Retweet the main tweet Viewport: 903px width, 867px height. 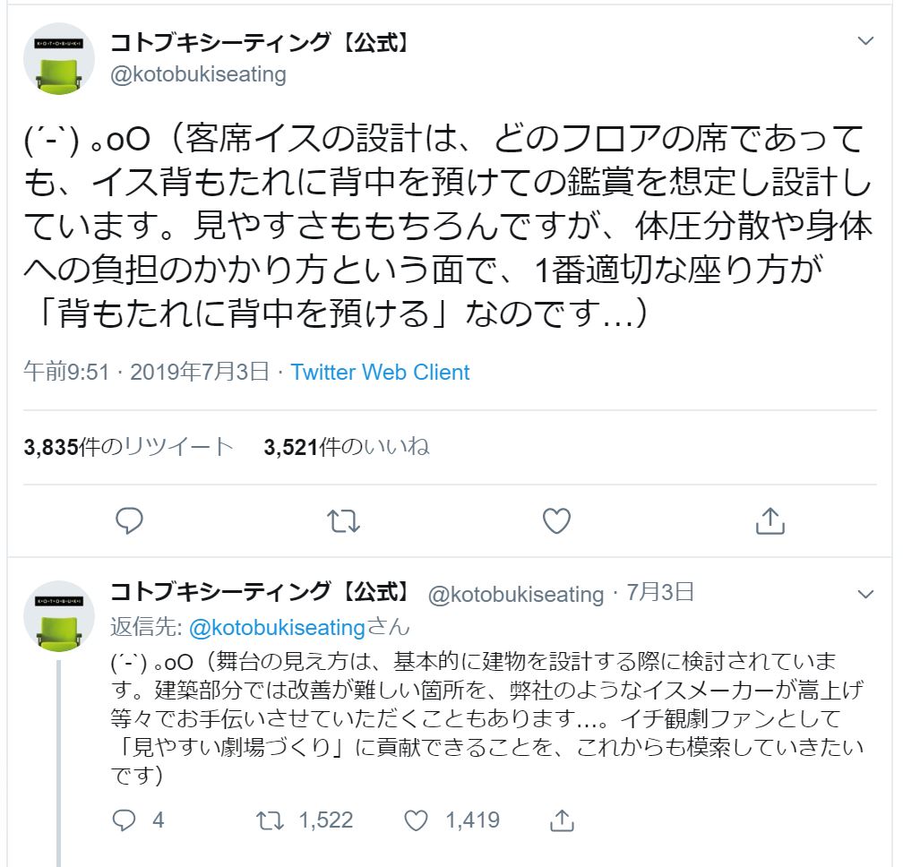pos(343,520)
